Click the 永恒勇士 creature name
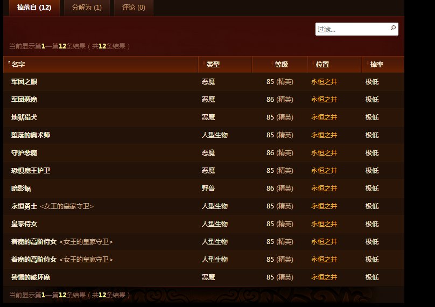Image resolution: width=435 pixels, height=307 pixels. pyautogui.click(x=24, y=206)
